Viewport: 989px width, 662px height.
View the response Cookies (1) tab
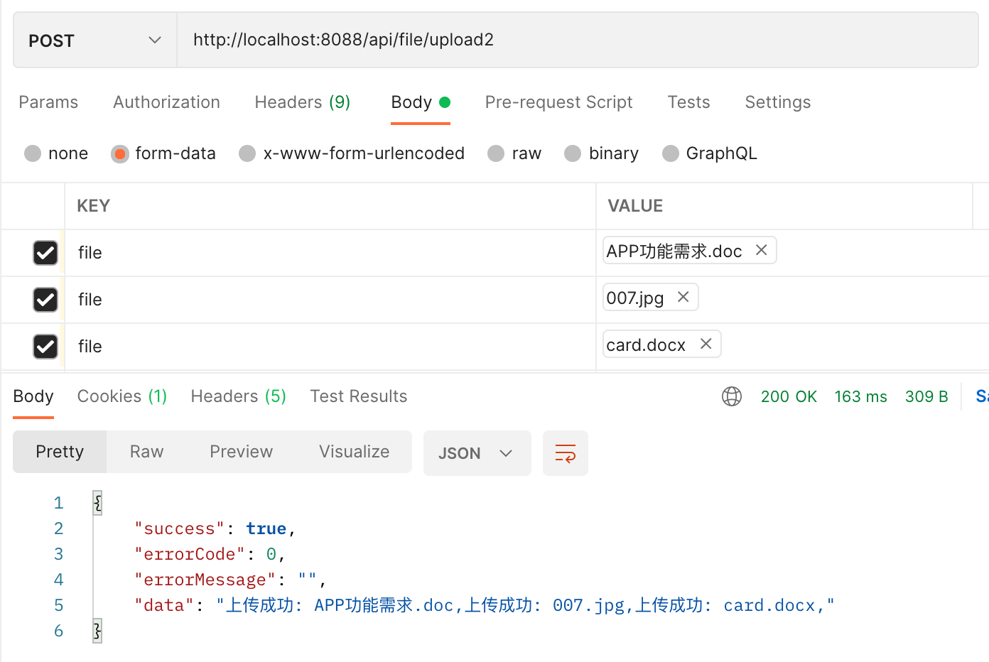(x=121, y=396)
